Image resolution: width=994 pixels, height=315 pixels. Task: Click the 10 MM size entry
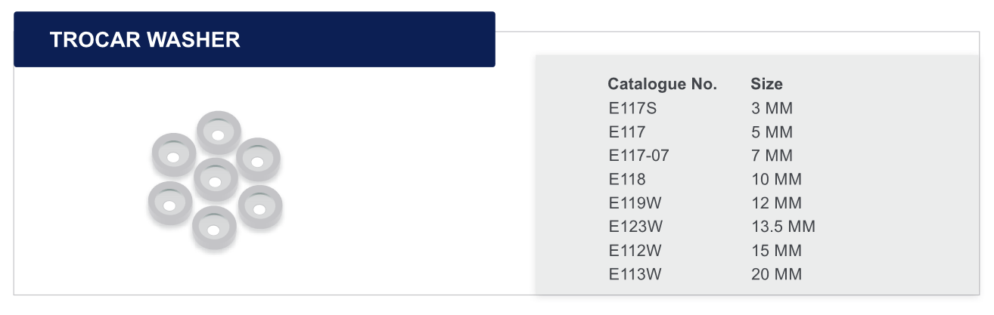(x=776, y=180)
